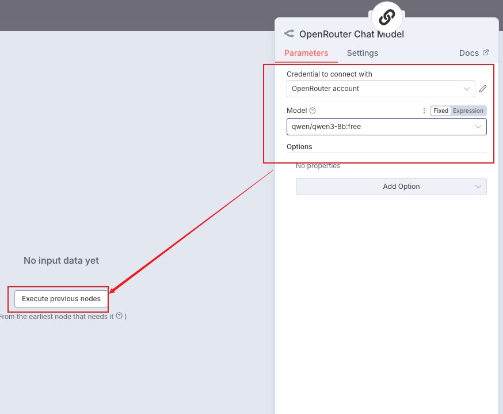
Task: Click the external link icon beside Docs
Action: click(486, 53)
